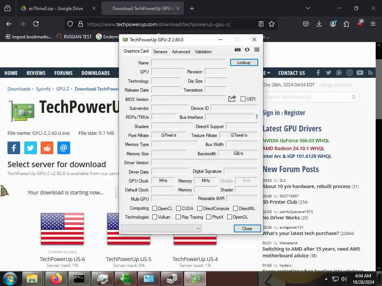Toggle the PhysX checkbox
Viewport: 382px width, 286px height.
pyautogui.click(x=209, y=217)
